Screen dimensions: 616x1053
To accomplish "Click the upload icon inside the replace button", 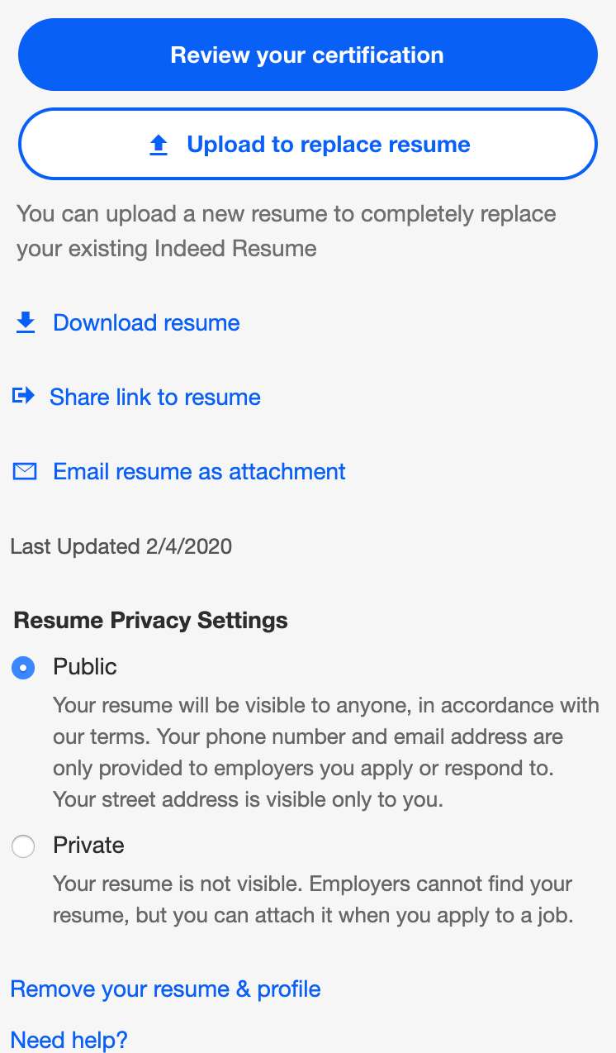I will 158,144.
